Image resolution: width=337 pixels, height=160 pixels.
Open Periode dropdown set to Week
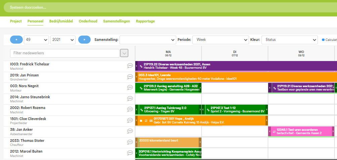coord(221,40)
